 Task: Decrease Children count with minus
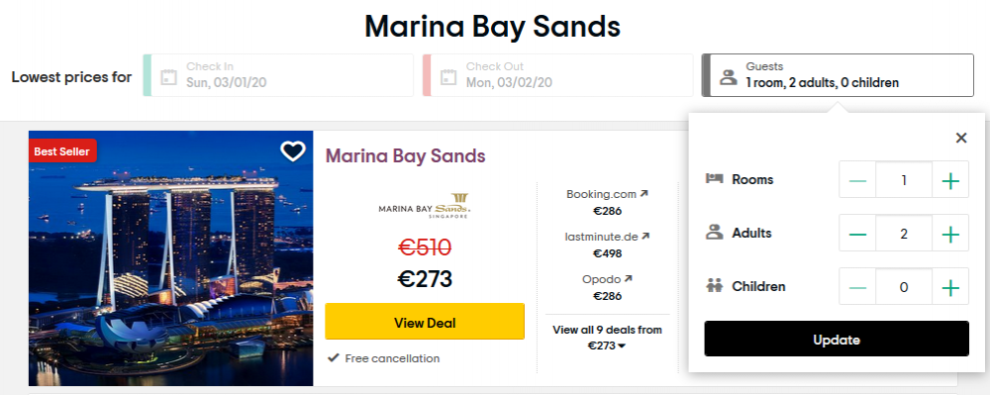[x=857, y=288]
